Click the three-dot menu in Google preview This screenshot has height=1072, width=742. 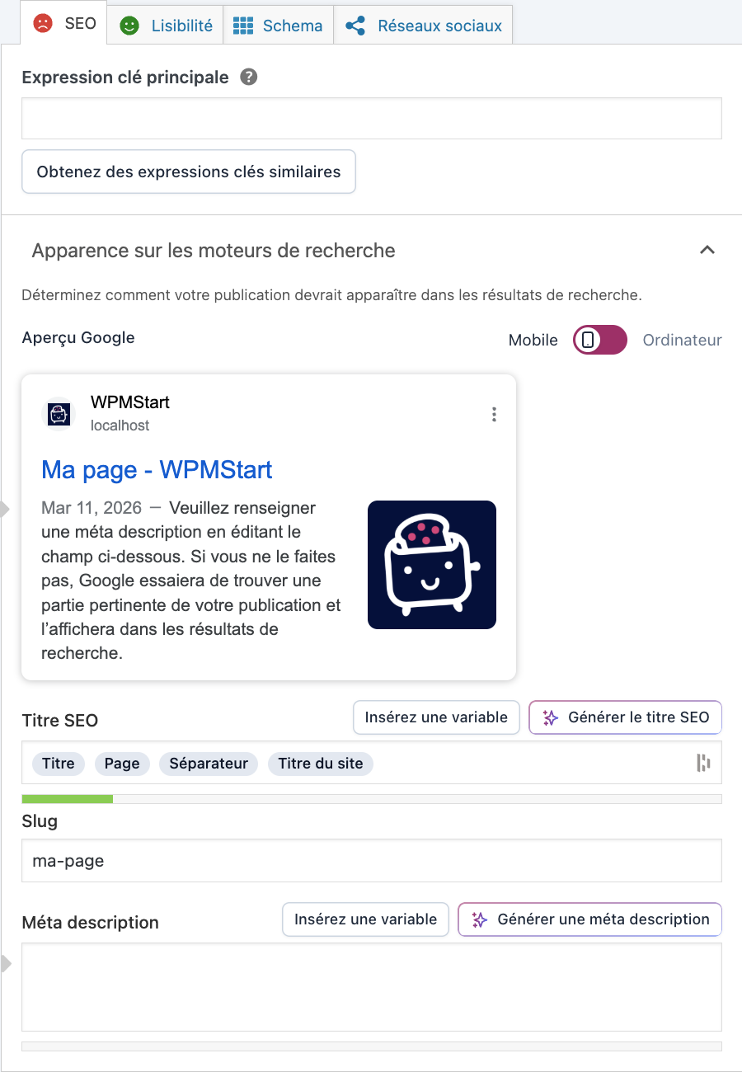(x=494, y=414)
